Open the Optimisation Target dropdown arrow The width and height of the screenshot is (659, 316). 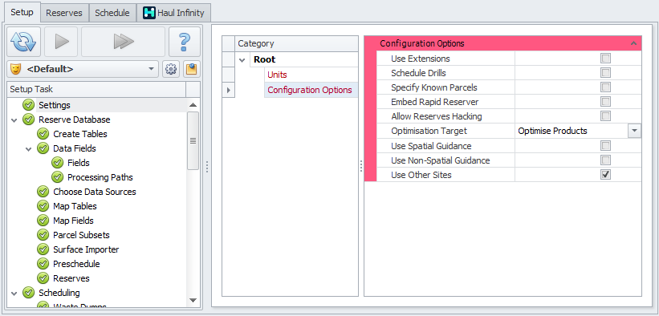635,131
